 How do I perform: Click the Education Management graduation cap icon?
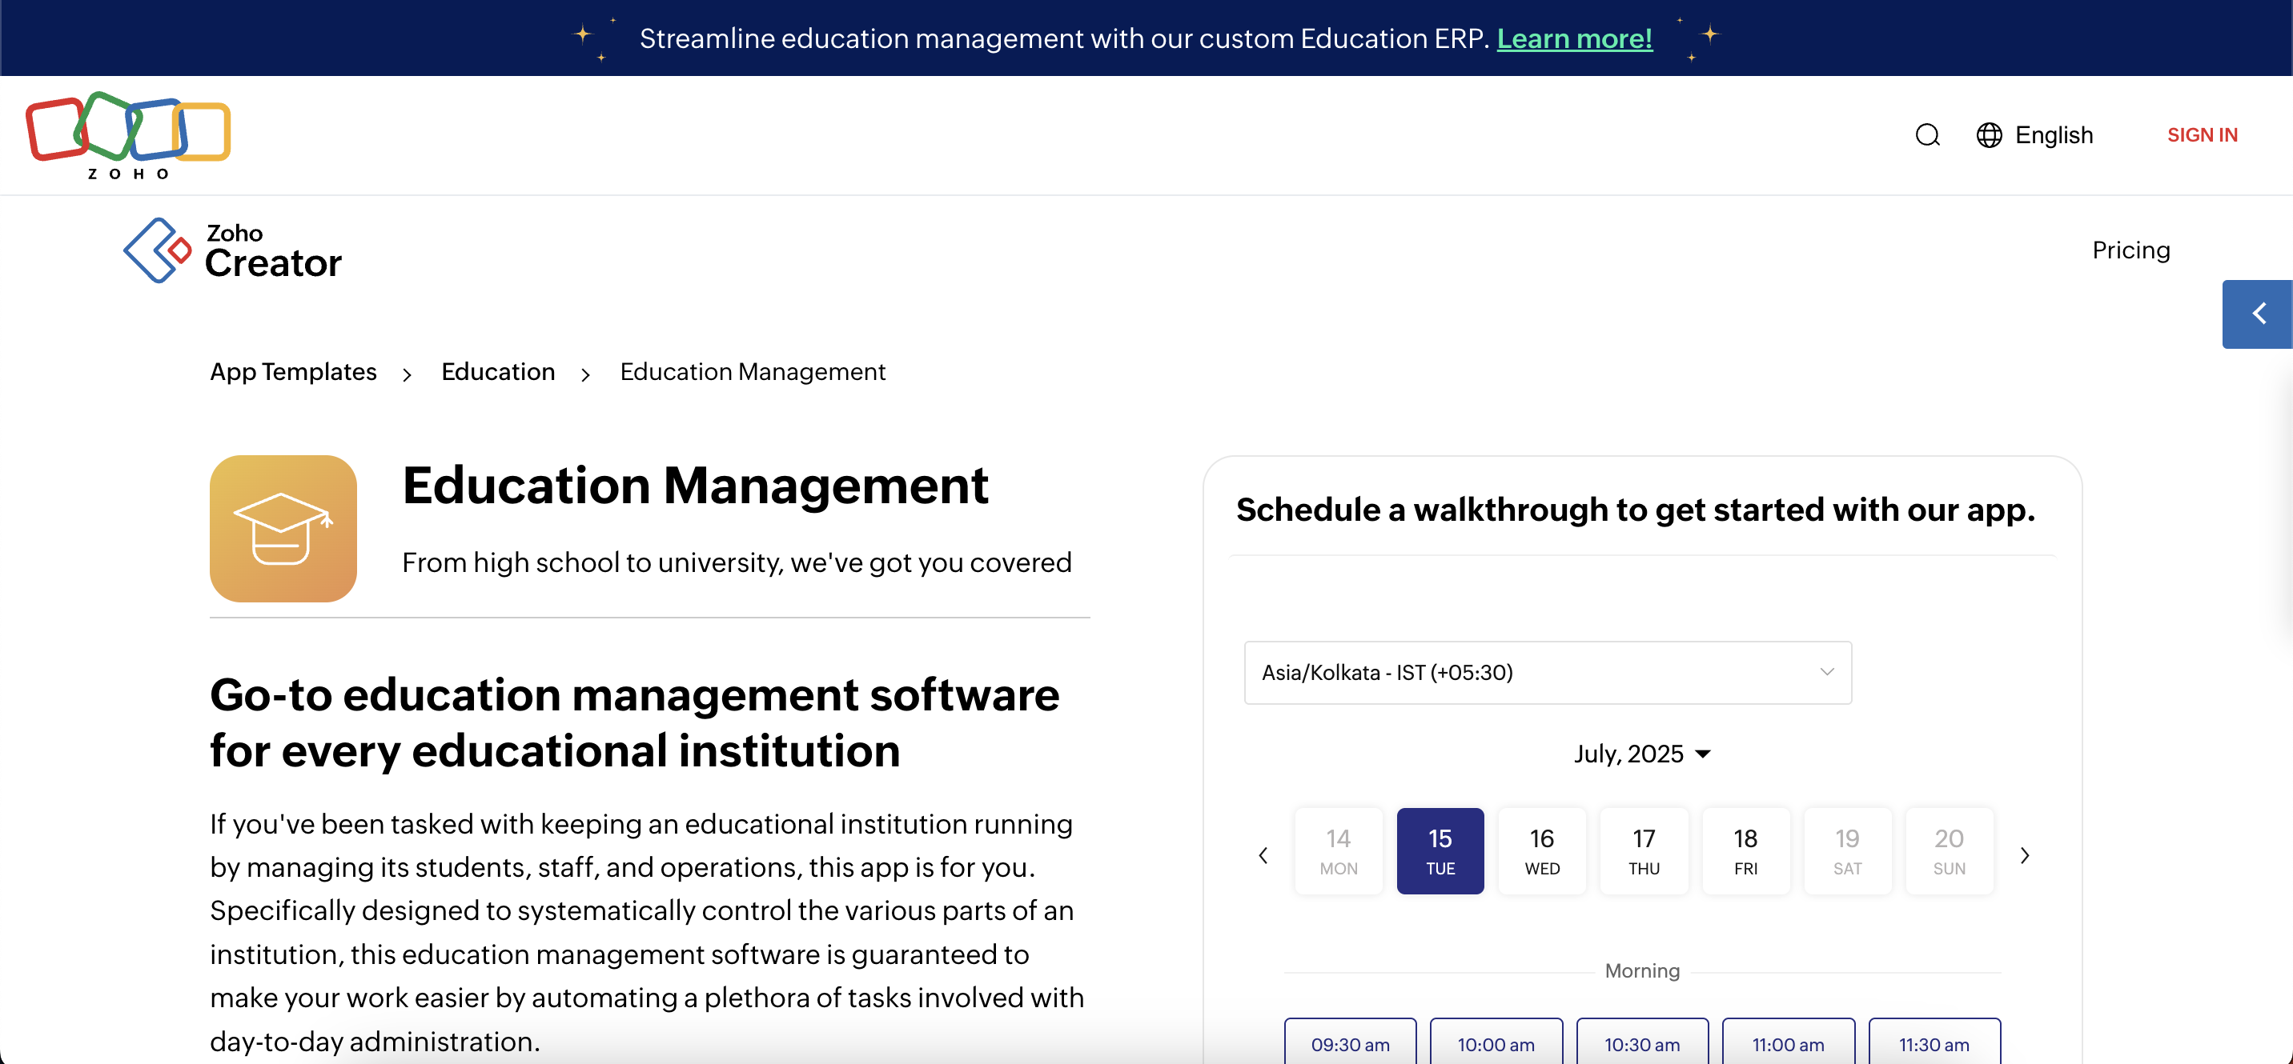(283, 529)
